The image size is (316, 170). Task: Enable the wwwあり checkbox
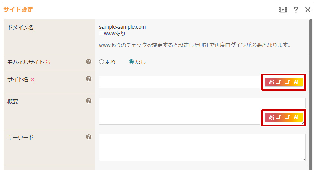tap(101, 33)
